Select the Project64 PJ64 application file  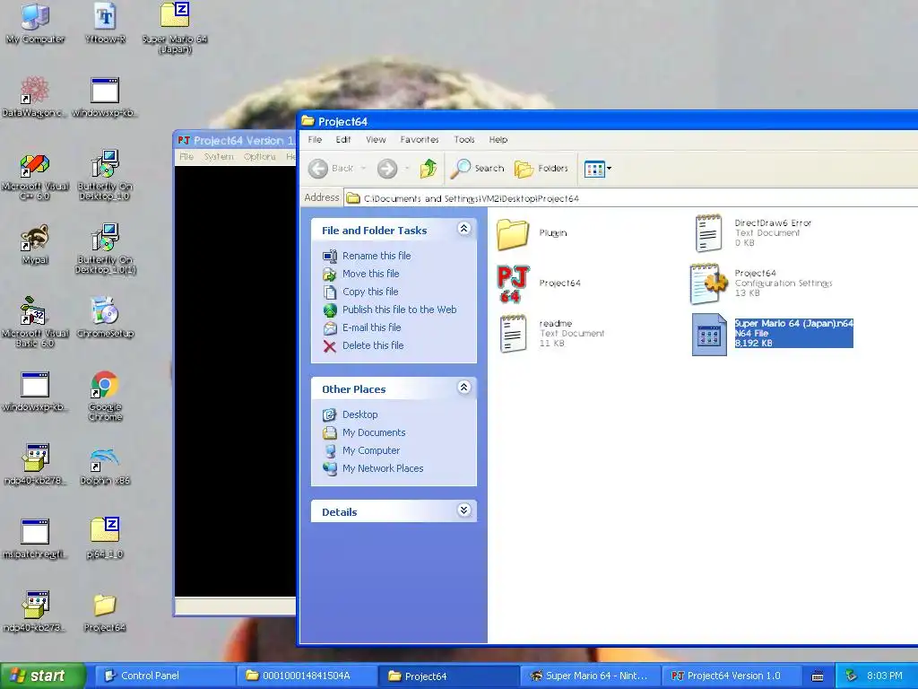(x=539, y=283)
